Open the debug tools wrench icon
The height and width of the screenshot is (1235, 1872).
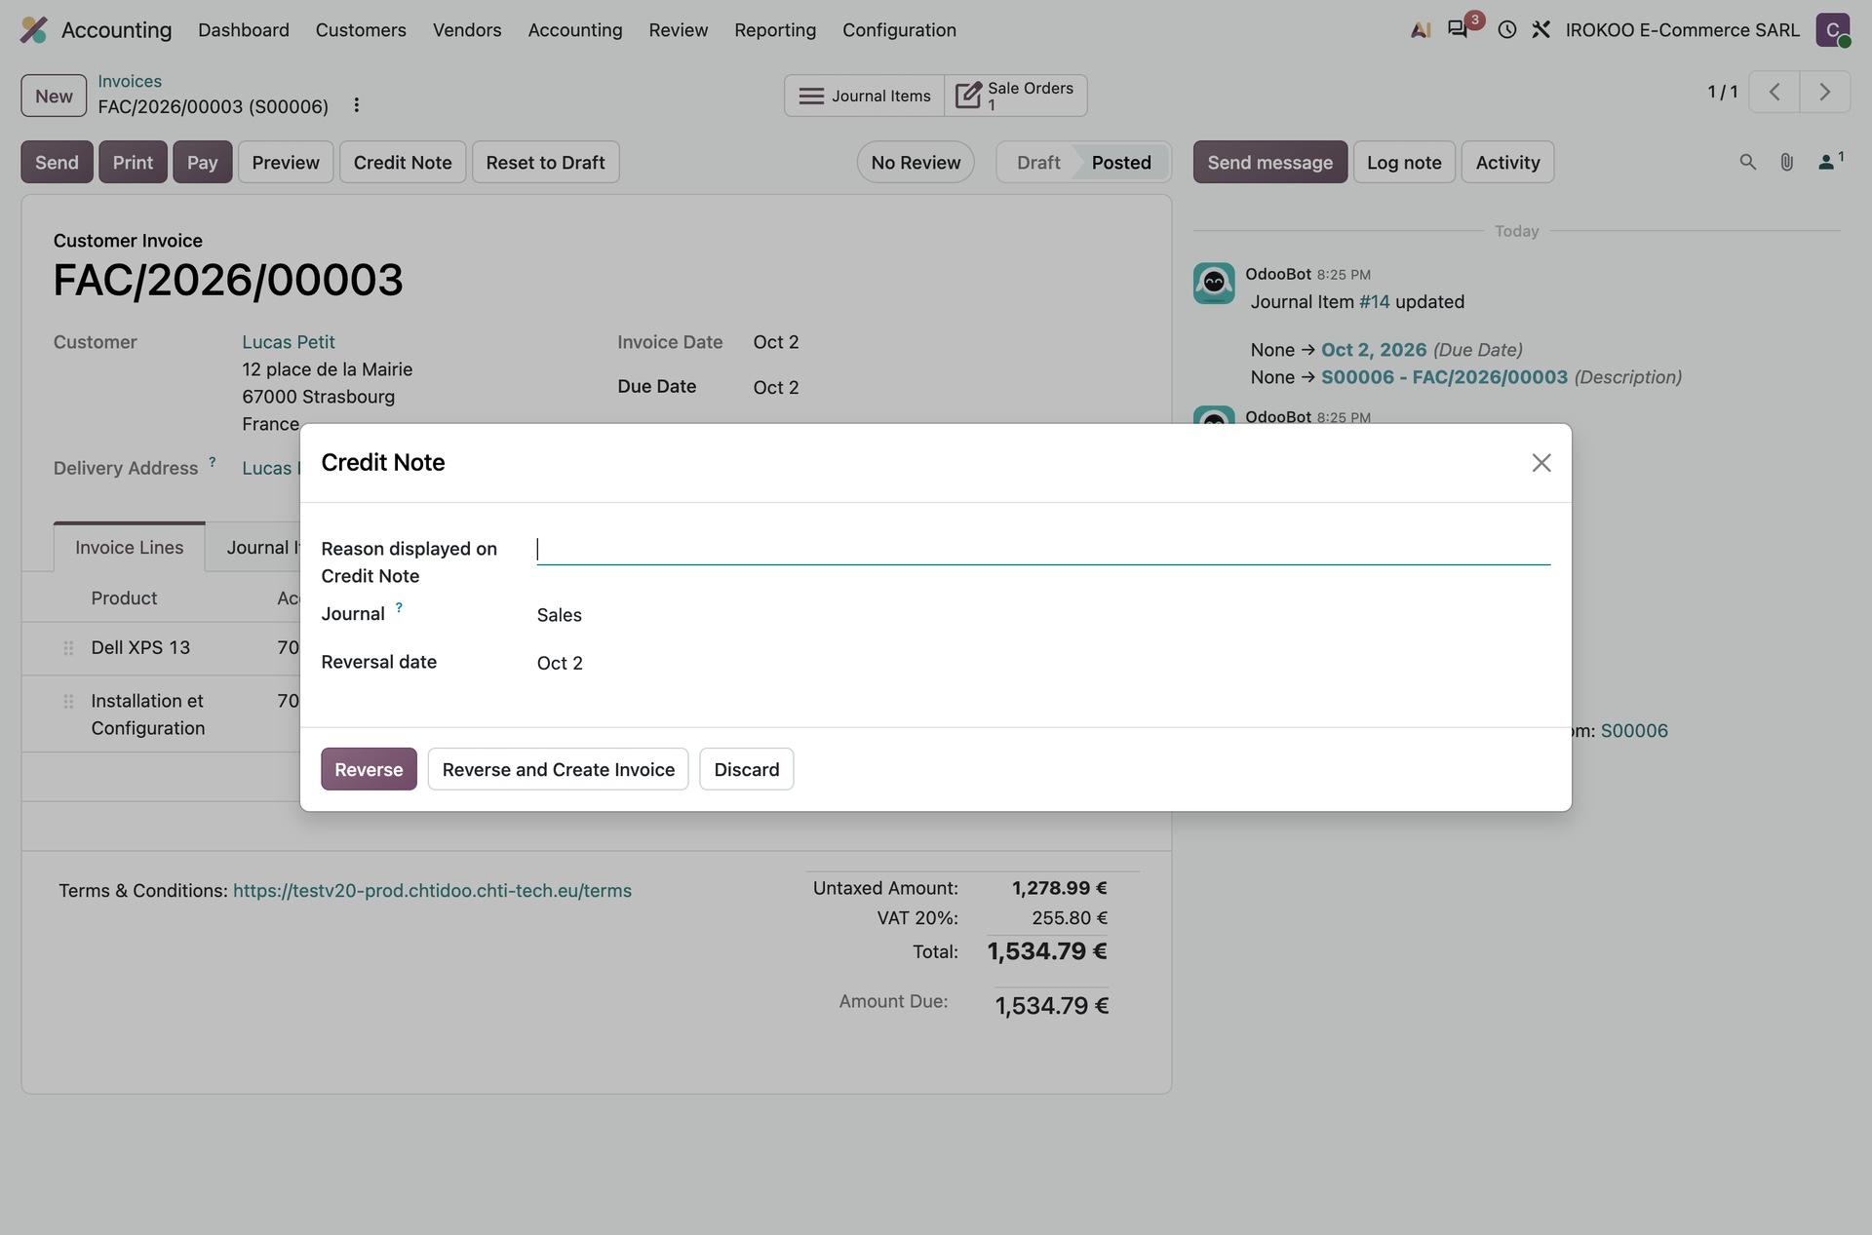click(x=1540, y=30)
